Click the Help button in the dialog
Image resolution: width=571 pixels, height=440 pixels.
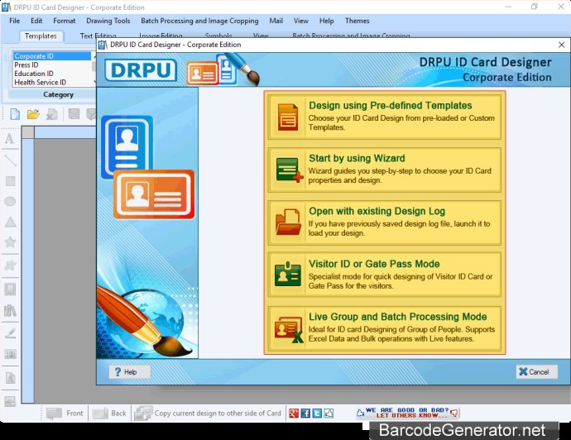pos(130,372)
